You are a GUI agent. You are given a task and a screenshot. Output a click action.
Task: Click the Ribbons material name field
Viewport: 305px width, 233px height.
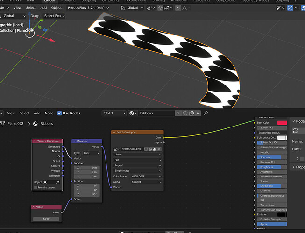tap(156, 113)
